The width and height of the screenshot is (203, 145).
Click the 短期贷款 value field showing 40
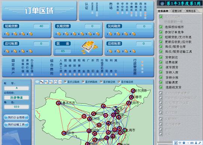(41, 26)
